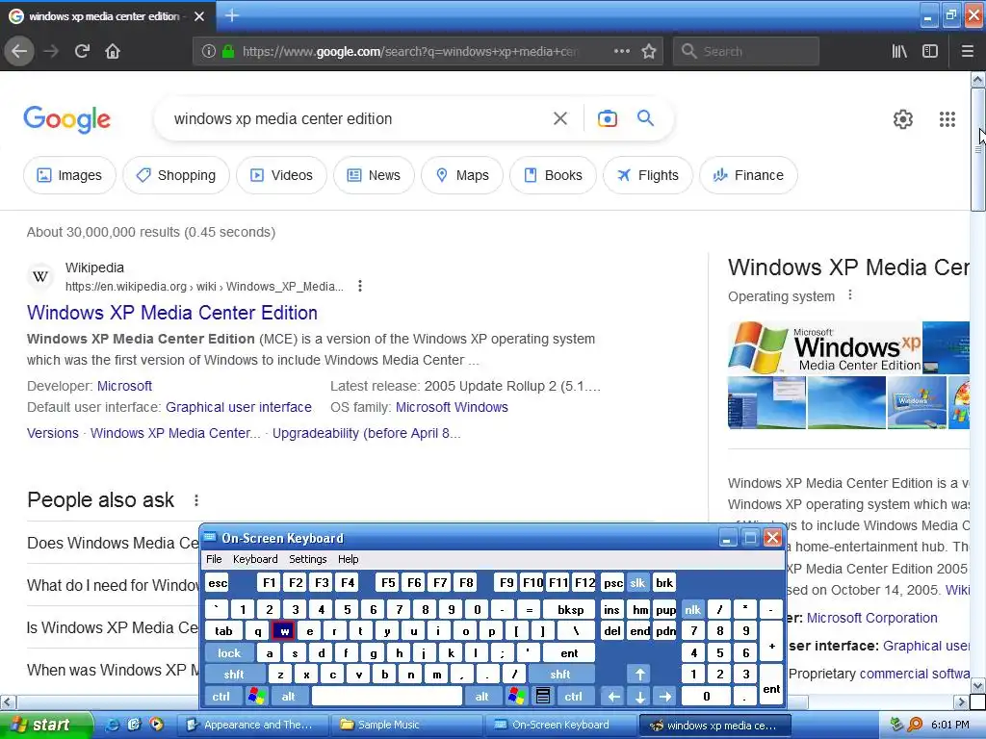Viewport: 986px width, 739px height.
Task: Switch to the Images search tab
Action: click(x=69, y=175)
